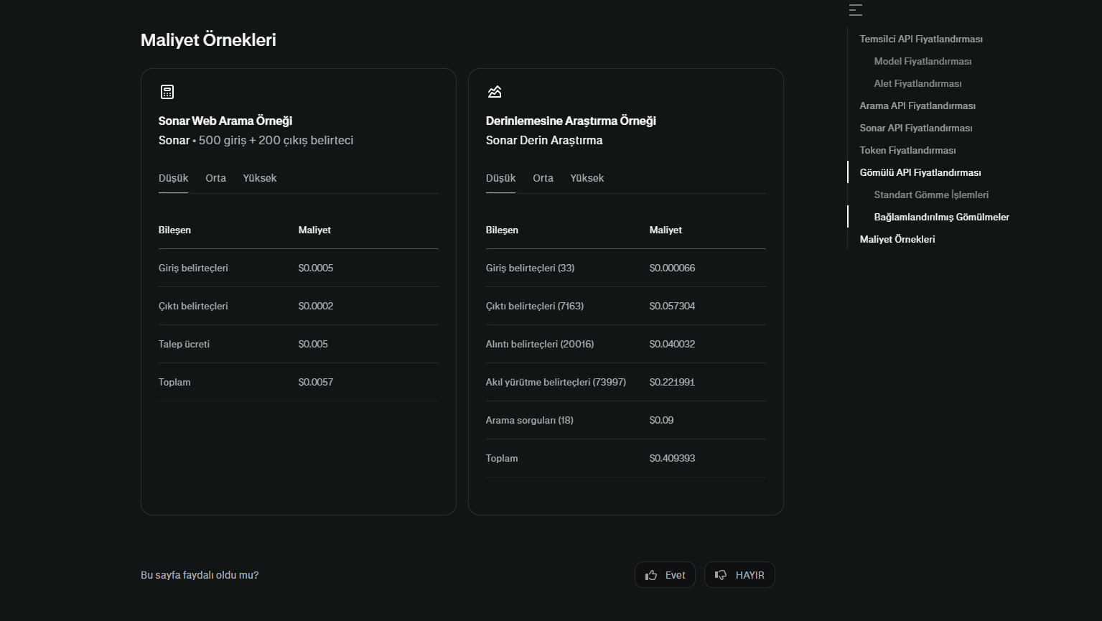
Task: Click the chart icon in Deep Research card
Action: tap(495, 92)
